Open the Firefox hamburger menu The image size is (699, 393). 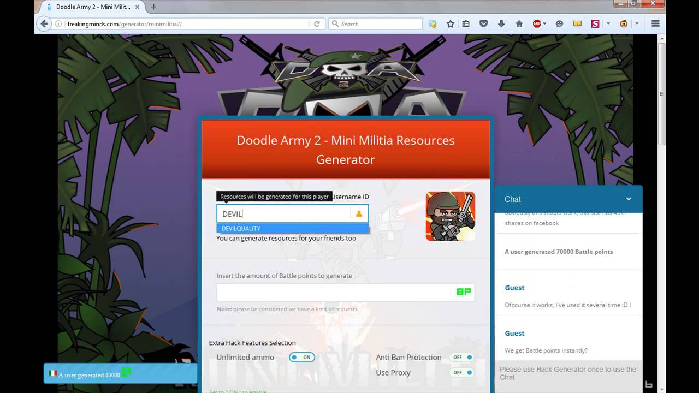point(656,24)
